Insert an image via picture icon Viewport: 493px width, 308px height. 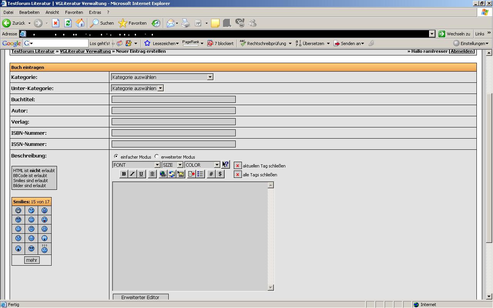[x=181, y=174]
